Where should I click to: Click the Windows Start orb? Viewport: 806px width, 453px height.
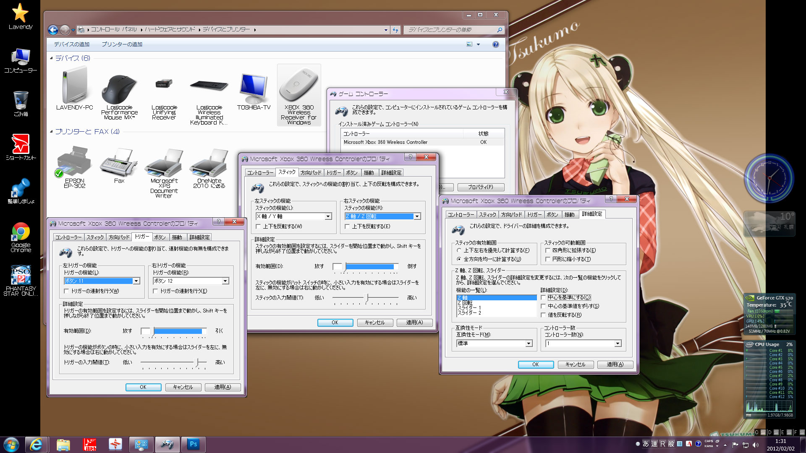click(x=11, y=444)
